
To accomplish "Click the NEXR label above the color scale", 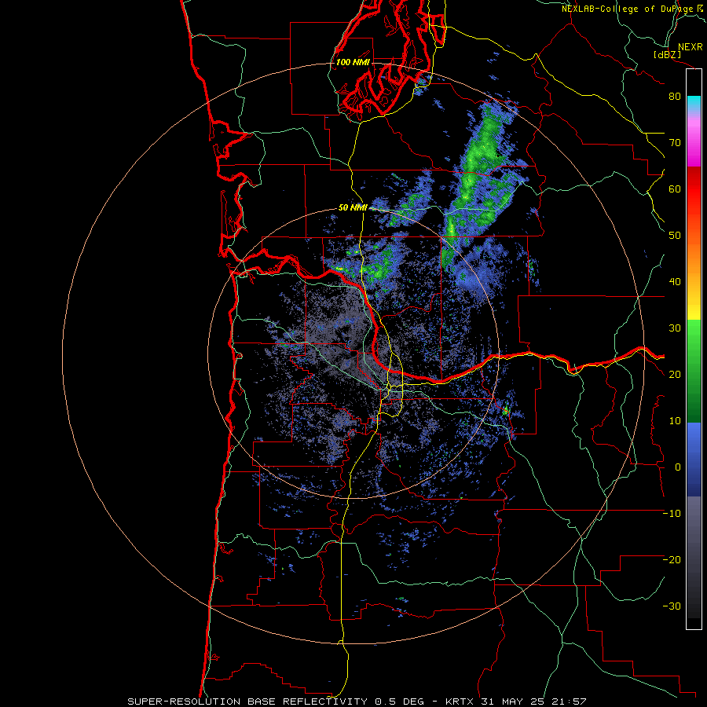I will (691, 47).
